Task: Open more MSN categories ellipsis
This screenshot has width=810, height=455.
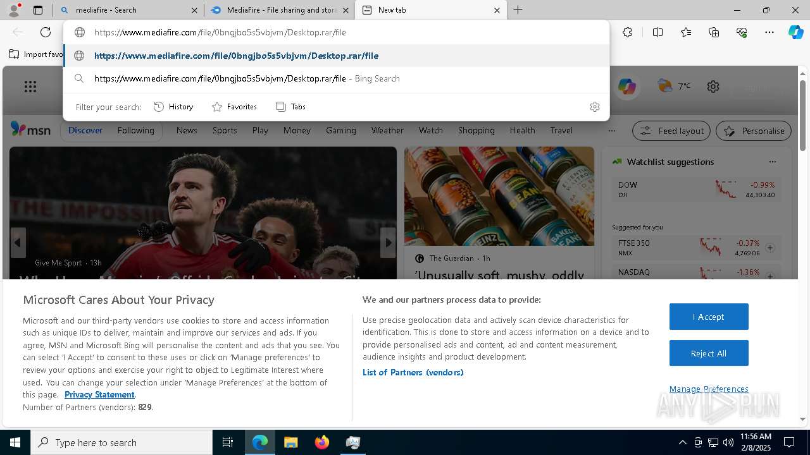Action: [x=611, y=131]
